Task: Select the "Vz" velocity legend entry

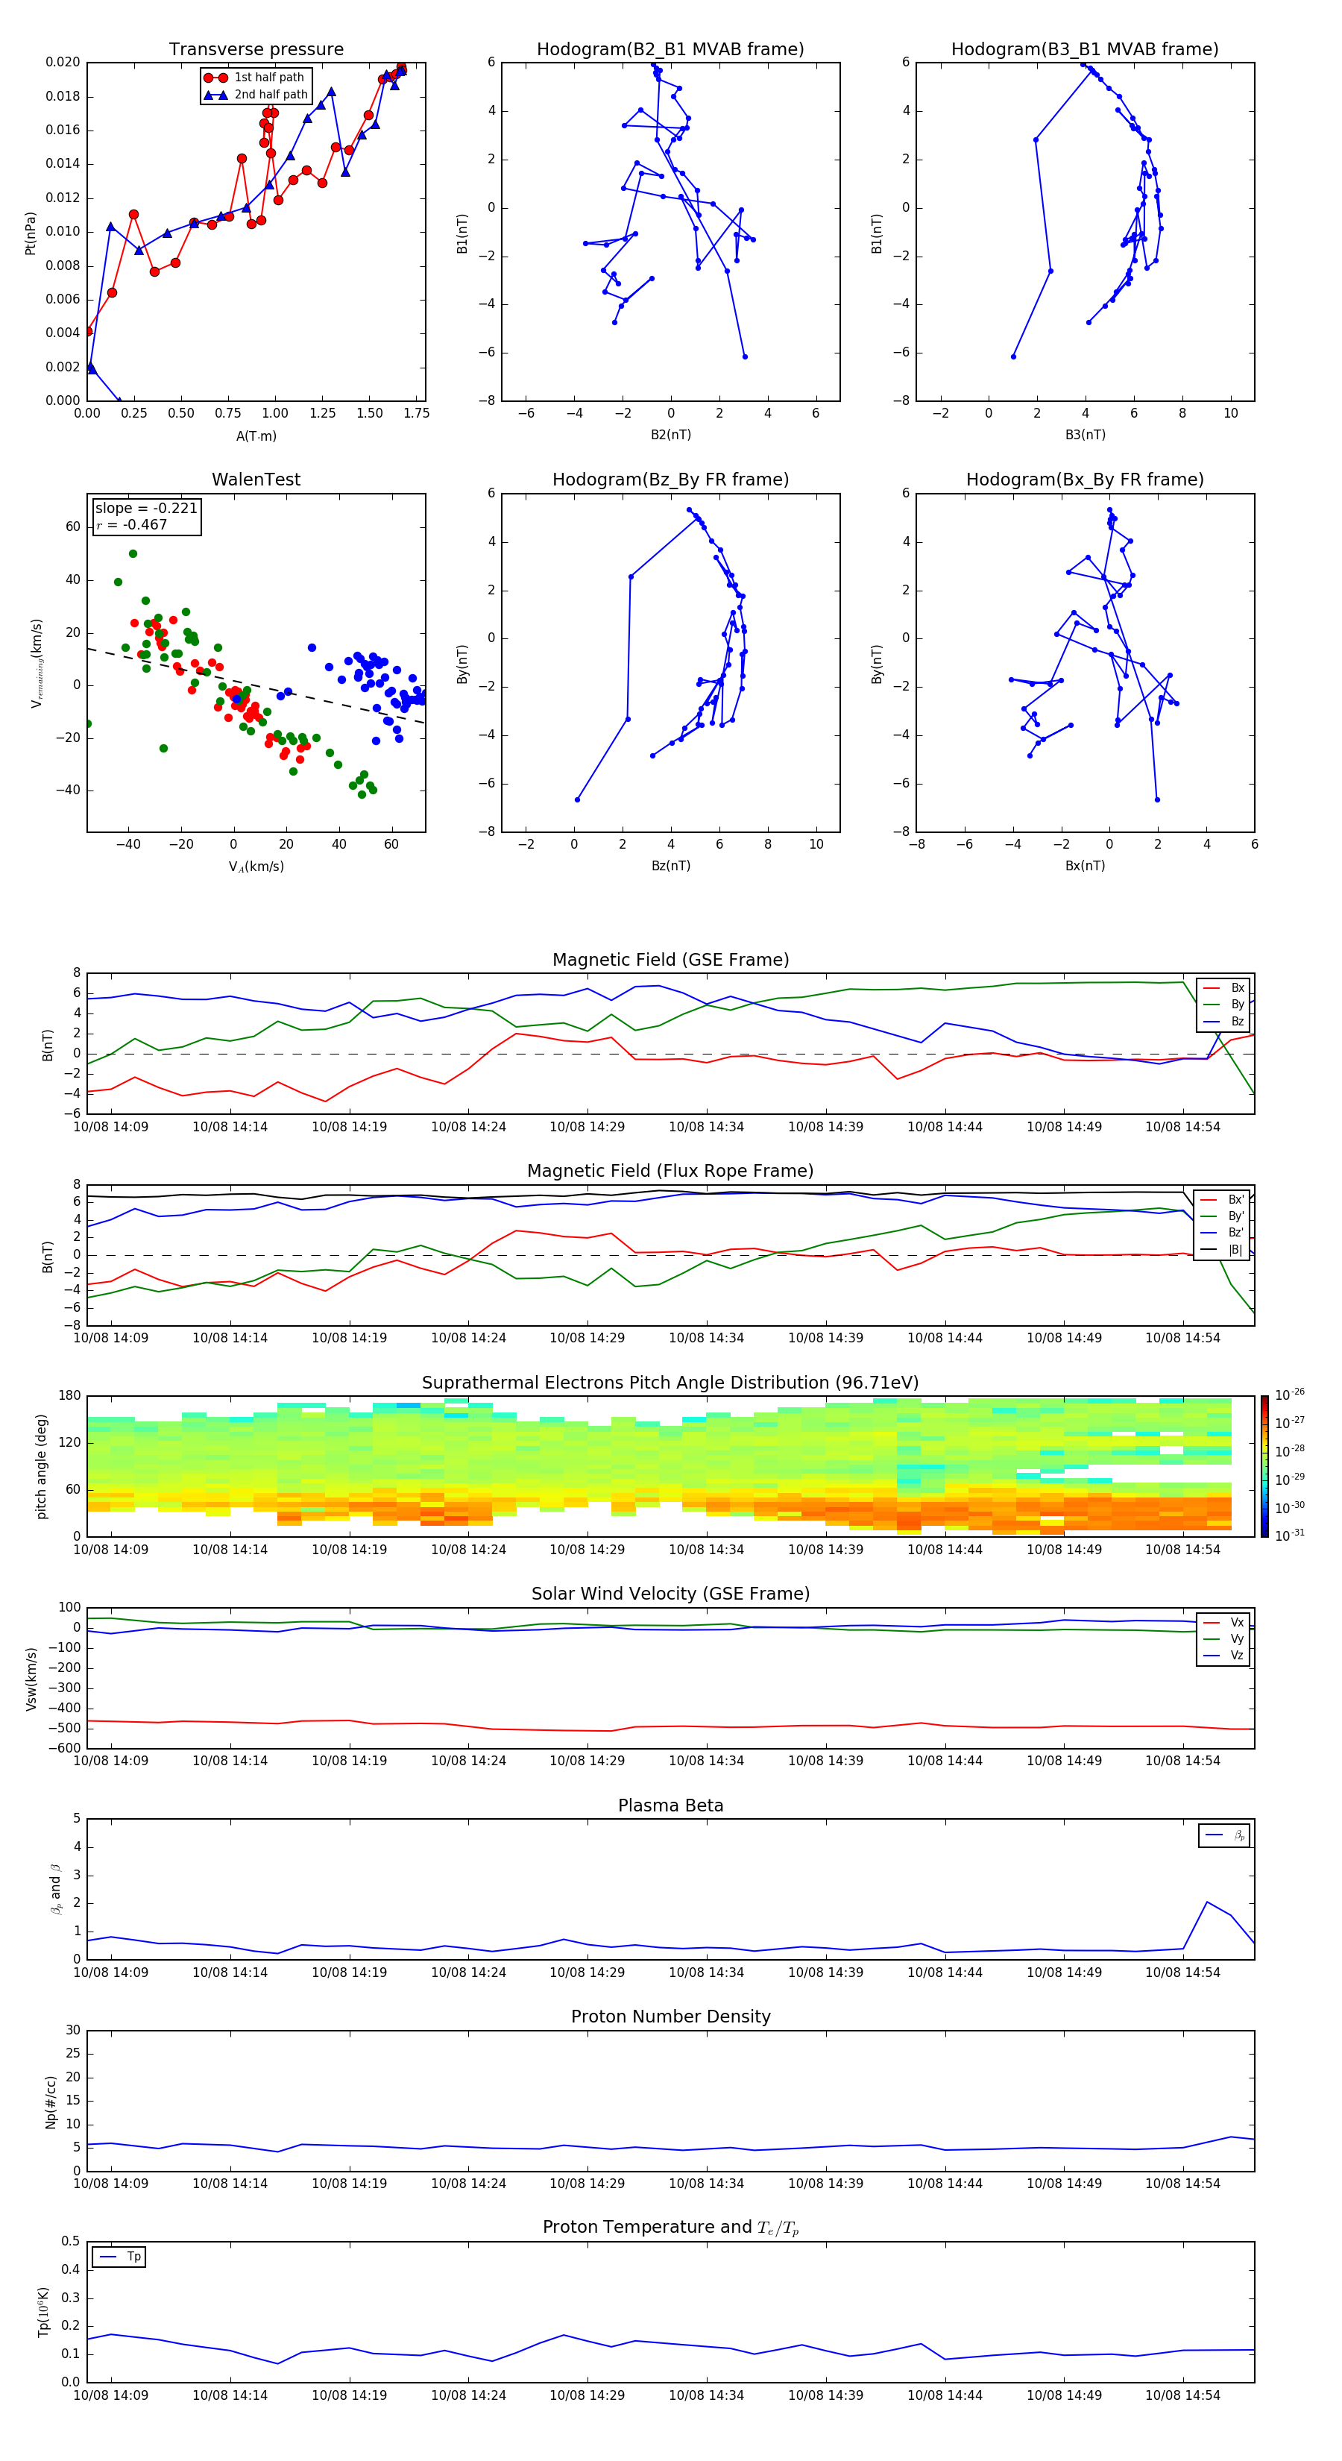Action: pos(1223,1656)
